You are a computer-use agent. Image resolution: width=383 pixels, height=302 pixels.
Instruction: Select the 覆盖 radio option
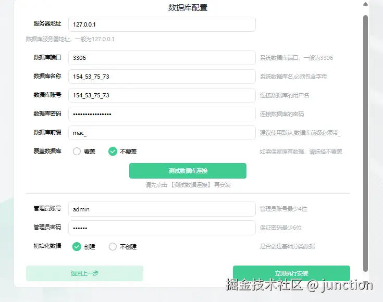pyautogui.click(x=77, y=152)
